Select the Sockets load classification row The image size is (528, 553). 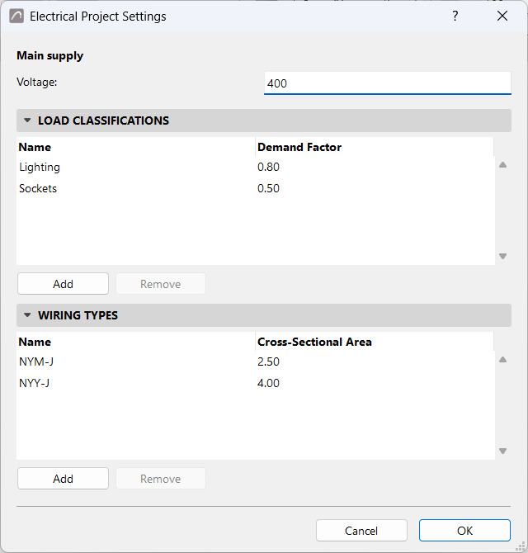point(256,188)
